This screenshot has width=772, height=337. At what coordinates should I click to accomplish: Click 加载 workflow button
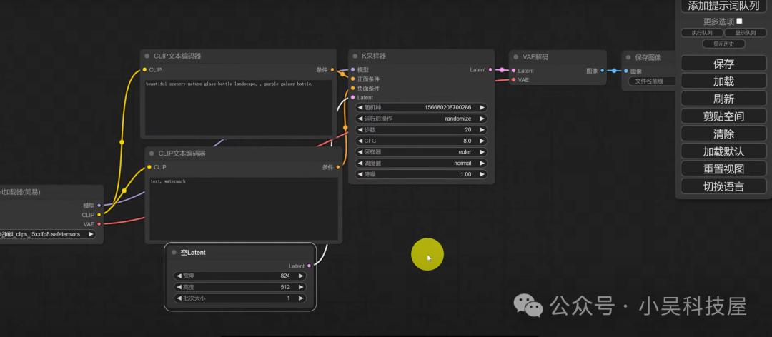pos(723,81)
